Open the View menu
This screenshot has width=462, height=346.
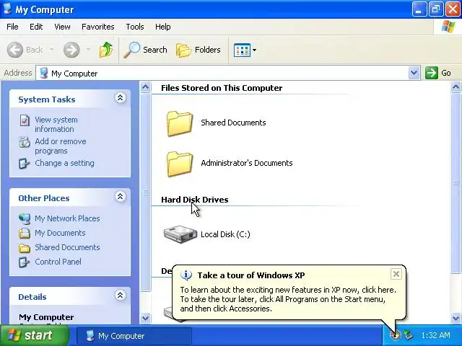[x=62, y=27]
